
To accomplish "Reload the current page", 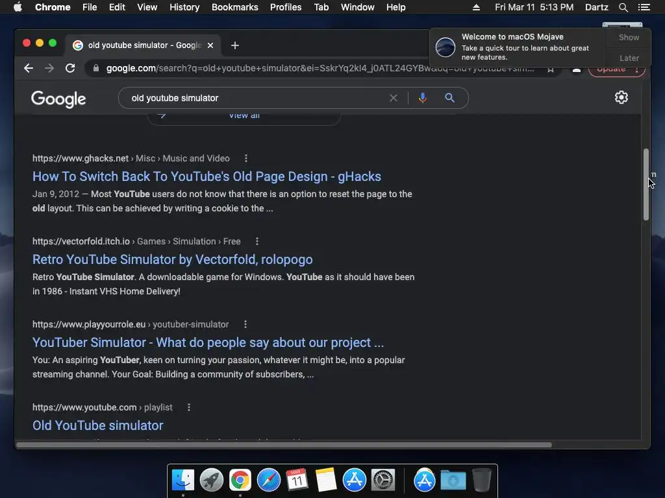I will [70, 68].
